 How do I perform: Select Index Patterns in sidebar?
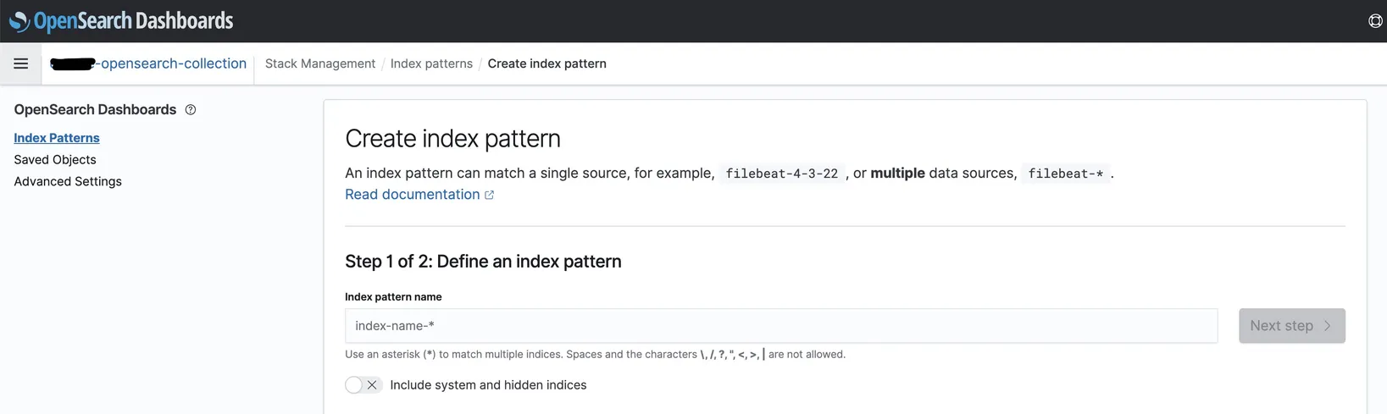point(57,138)
